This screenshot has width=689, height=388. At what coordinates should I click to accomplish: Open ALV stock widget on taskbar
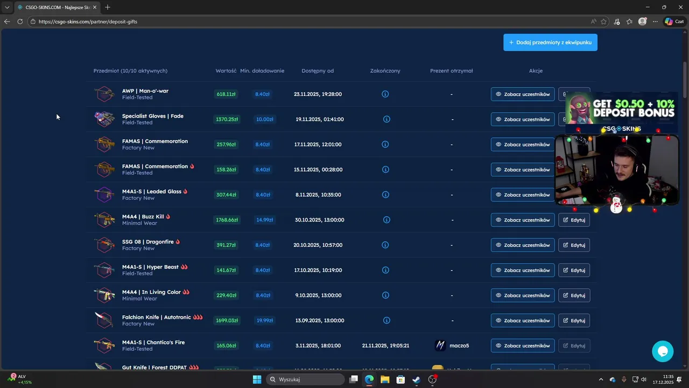coord(20,379)
